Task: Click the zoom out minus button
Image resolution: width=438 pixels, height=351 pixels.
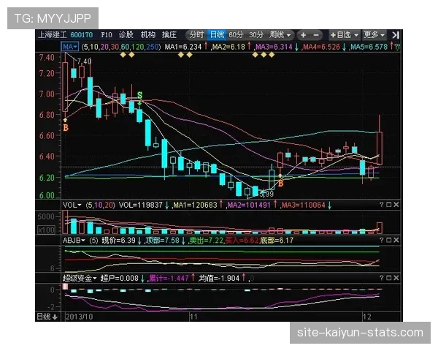Action: [x=316, y=34]
